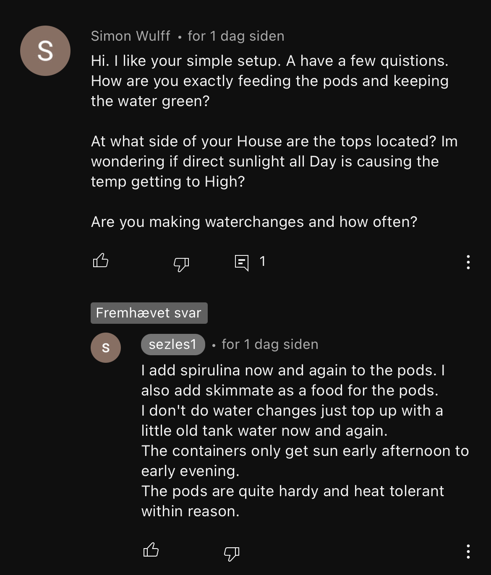The image size is (491, 575).
Task: Open more options for Simon Wulff's comment
Action: click(468, 262)
